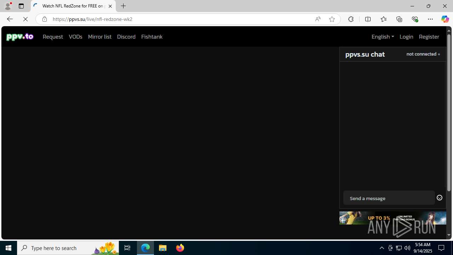Click the Send a message field
Viewport: 453px width, 255px height.
[x=389, y=198]
